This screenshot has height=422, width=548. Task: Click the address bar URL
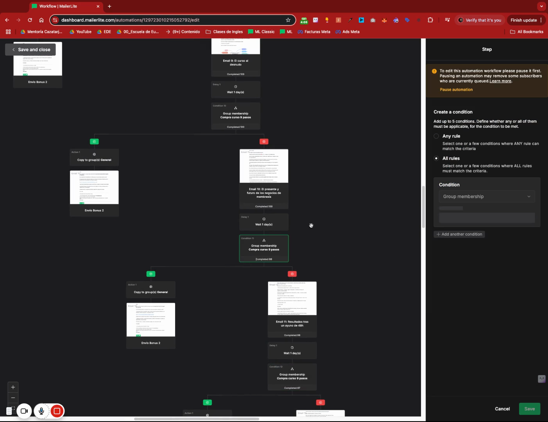[130, 20]
